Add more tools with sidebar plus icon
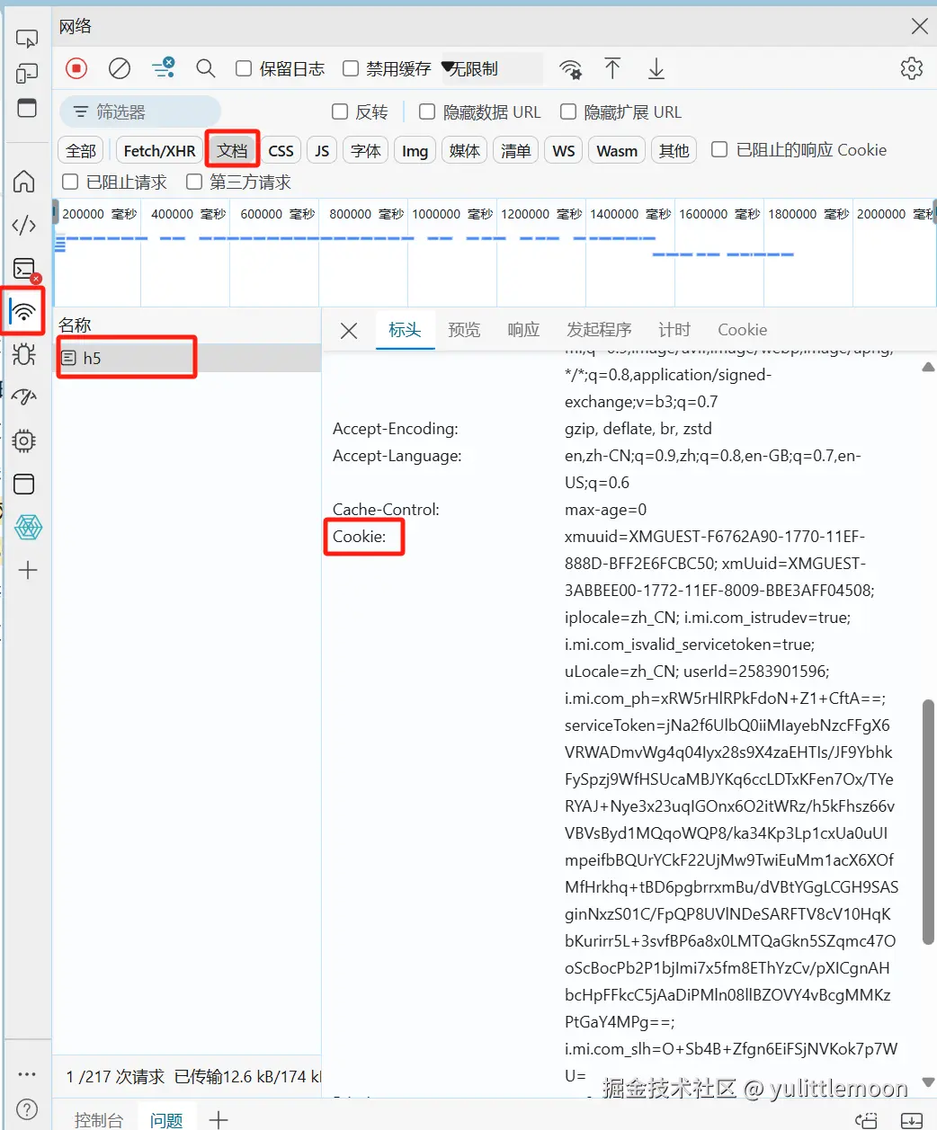Image resolution: width=937 pixels, height=1130 pixels. (x=28, y=570)
